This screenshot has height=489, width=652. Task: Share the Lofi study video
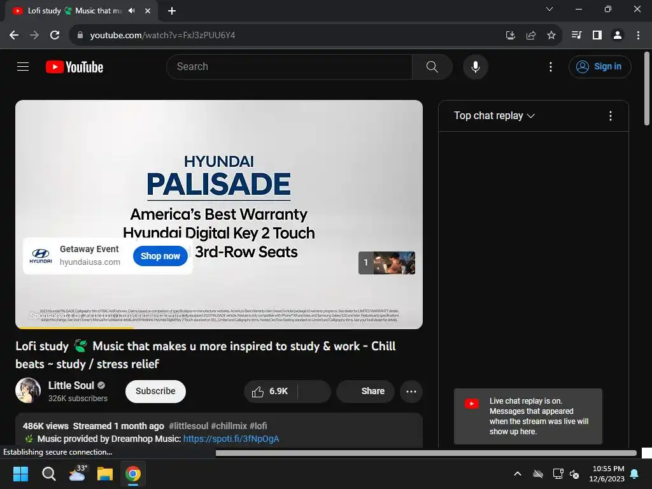point(365,392)
